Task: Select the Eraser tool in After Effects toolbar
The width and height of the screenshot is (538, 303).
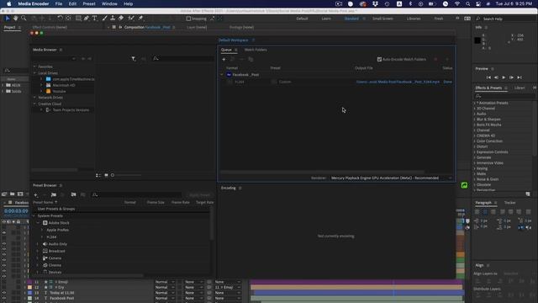Action: point(121,19)
